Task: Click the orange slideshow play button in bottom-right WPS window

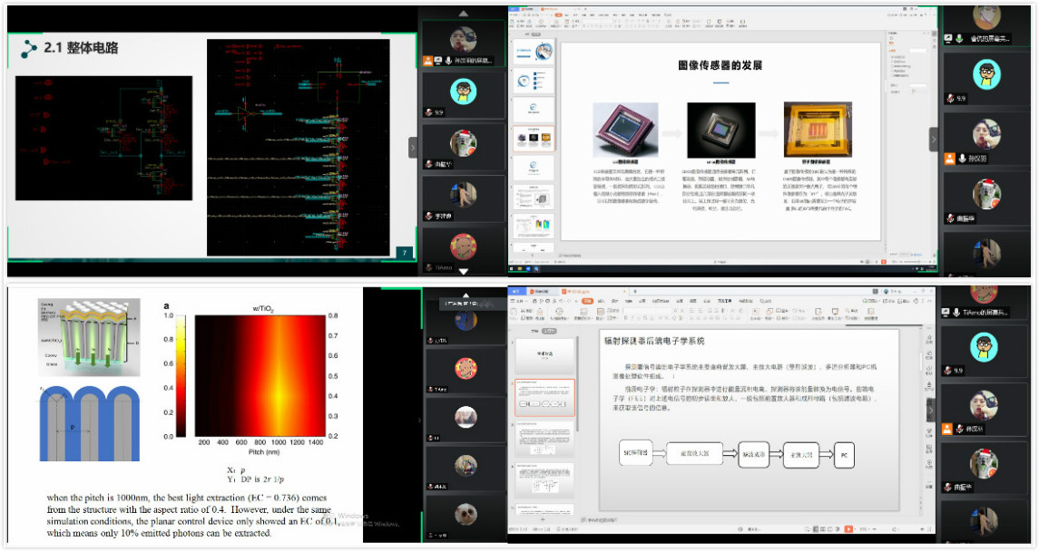Action: (848, 528)
